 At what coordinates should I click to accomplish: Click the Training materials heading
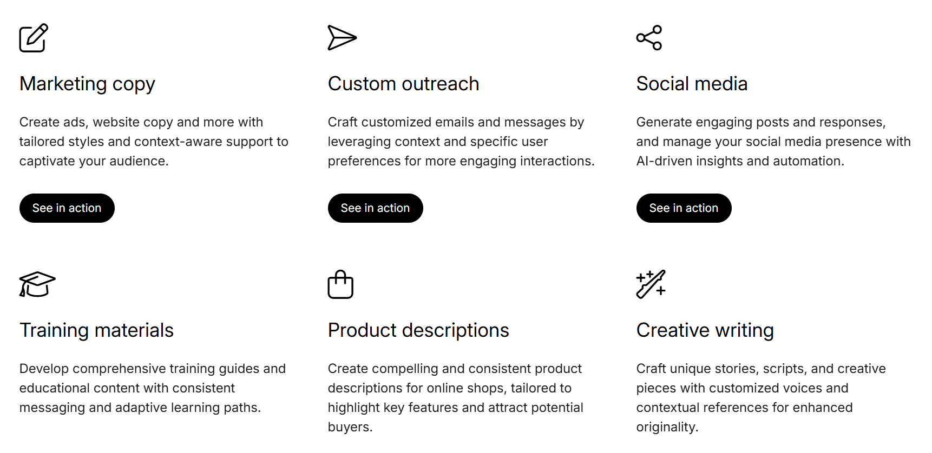96,330
